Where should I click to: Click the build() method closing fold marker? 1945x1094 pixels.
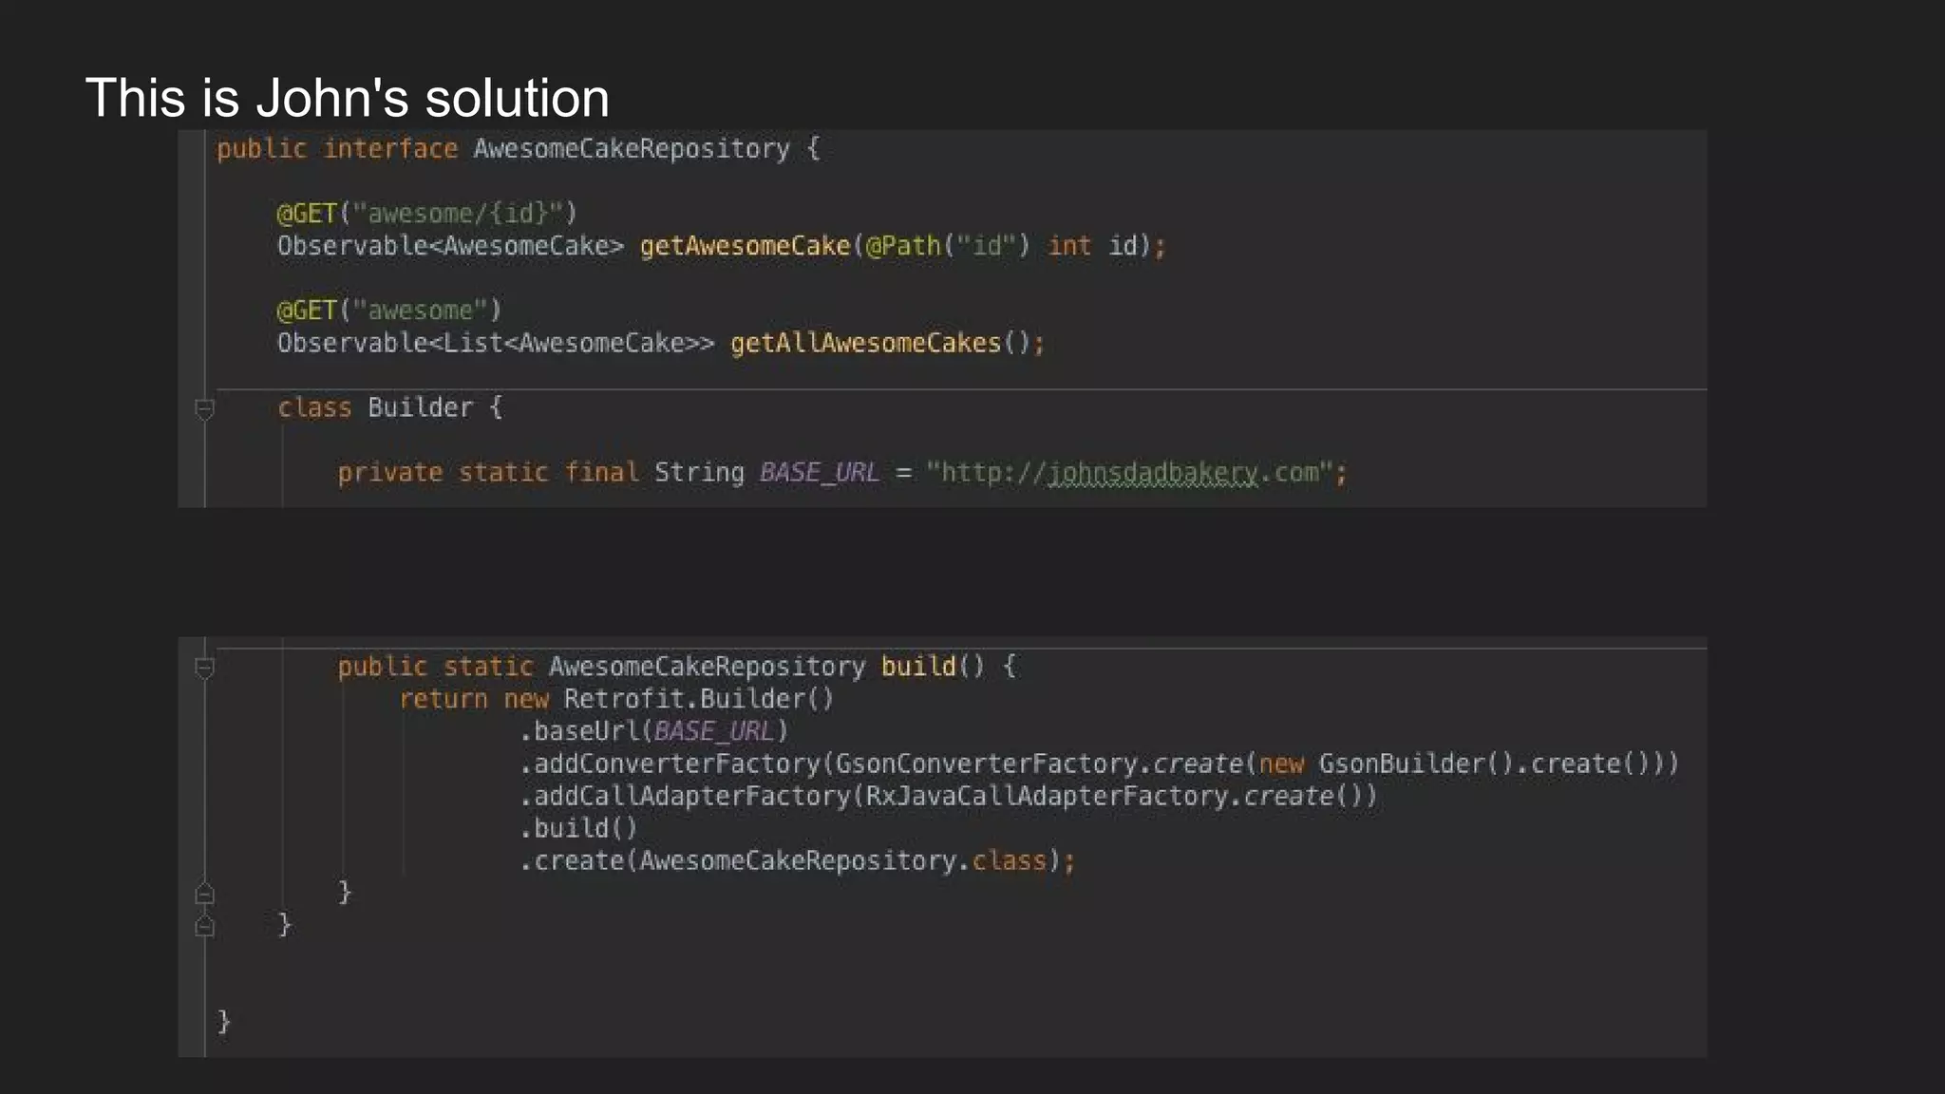click(204, 894)
